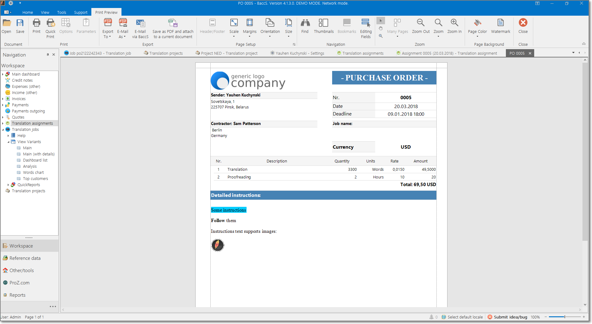592x324 pixels.
Task: Expand the Invoices tree node
Action: coord(3,99)
